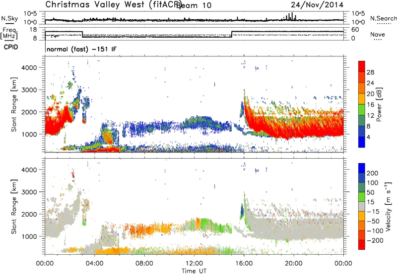Click the '16:00' time tick label
Image resolution: width=397 pixels, height=274 pixels.
(x=244, y=264)
